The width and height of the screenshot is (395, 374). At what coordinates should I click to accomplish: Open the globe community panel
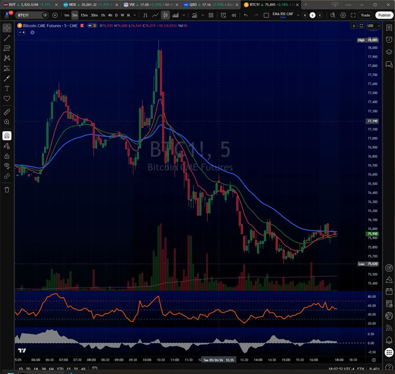389,316
